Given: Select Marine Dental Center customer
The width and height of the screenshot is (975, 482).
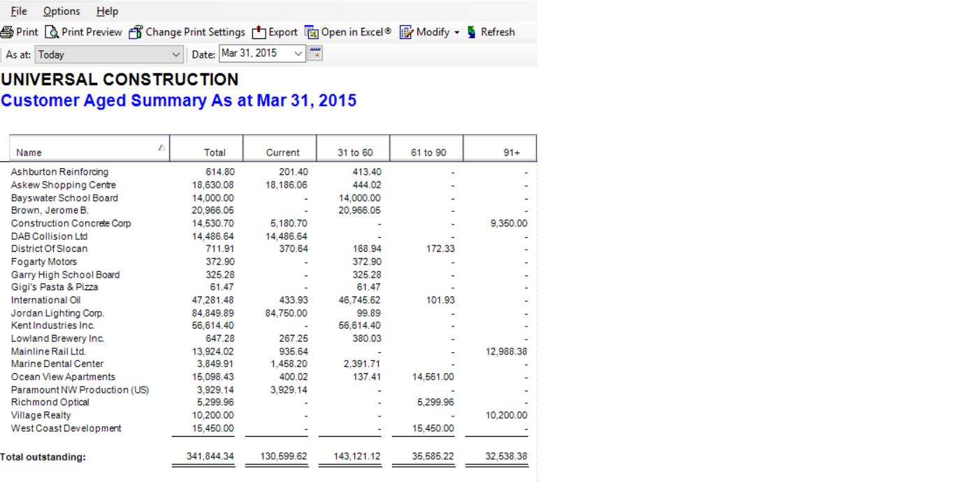Looking at the screenshot, I should (x=57, y=364).
